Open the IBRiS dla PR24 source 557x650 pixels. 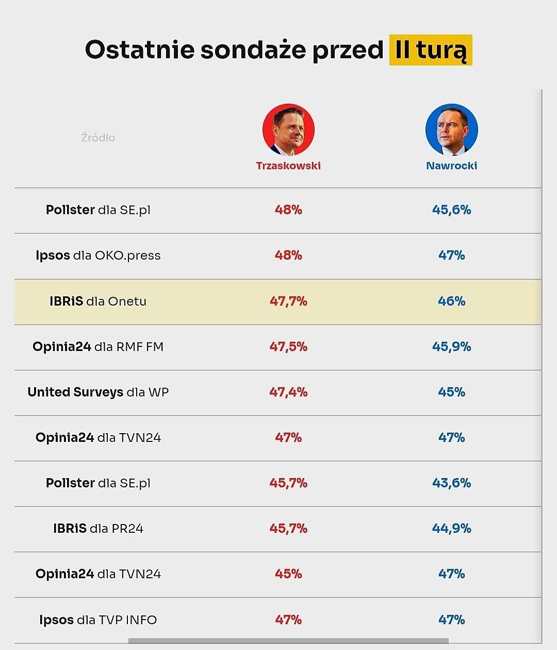point(98,529)
